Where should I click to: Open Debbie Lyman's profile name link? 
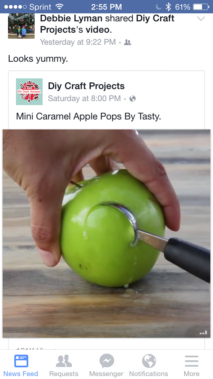pos(71,18)
